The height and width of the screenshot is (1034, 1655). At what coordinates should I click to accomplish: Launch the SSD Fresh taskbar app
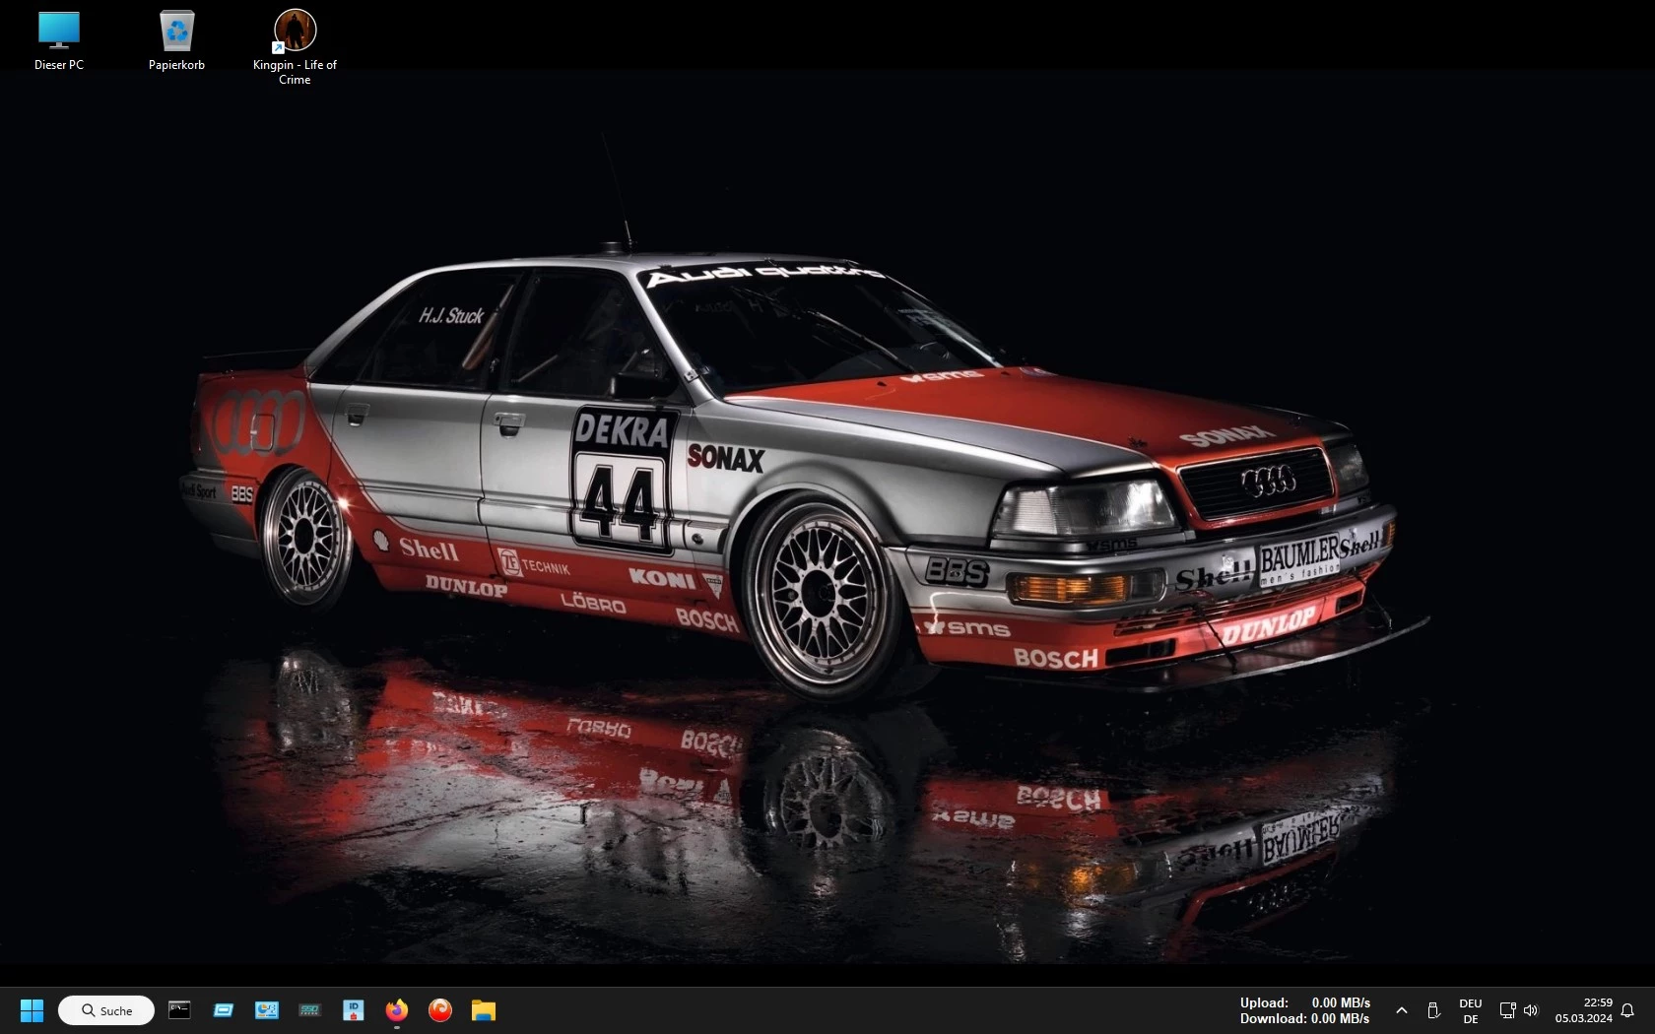pyautogui.click(x=310, y=1010)
